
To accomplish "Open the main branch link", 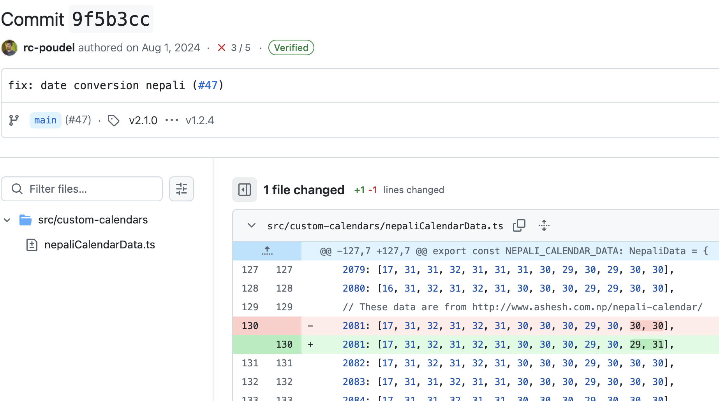I will click(x=45, y=120).
